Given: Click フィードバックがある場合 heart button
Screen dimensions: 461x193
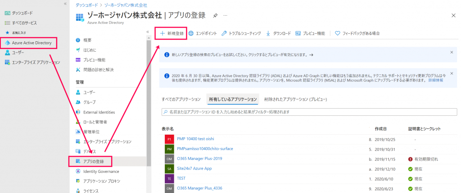Looking at the screenshot, I should [357, 33].
